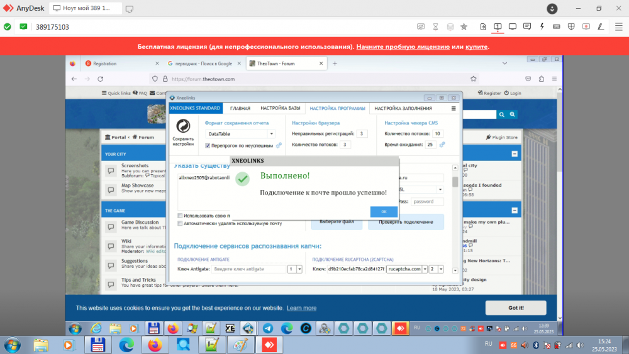Open the Antigate thread count dropdown
The image size is (629, 354).
point(299,269)
